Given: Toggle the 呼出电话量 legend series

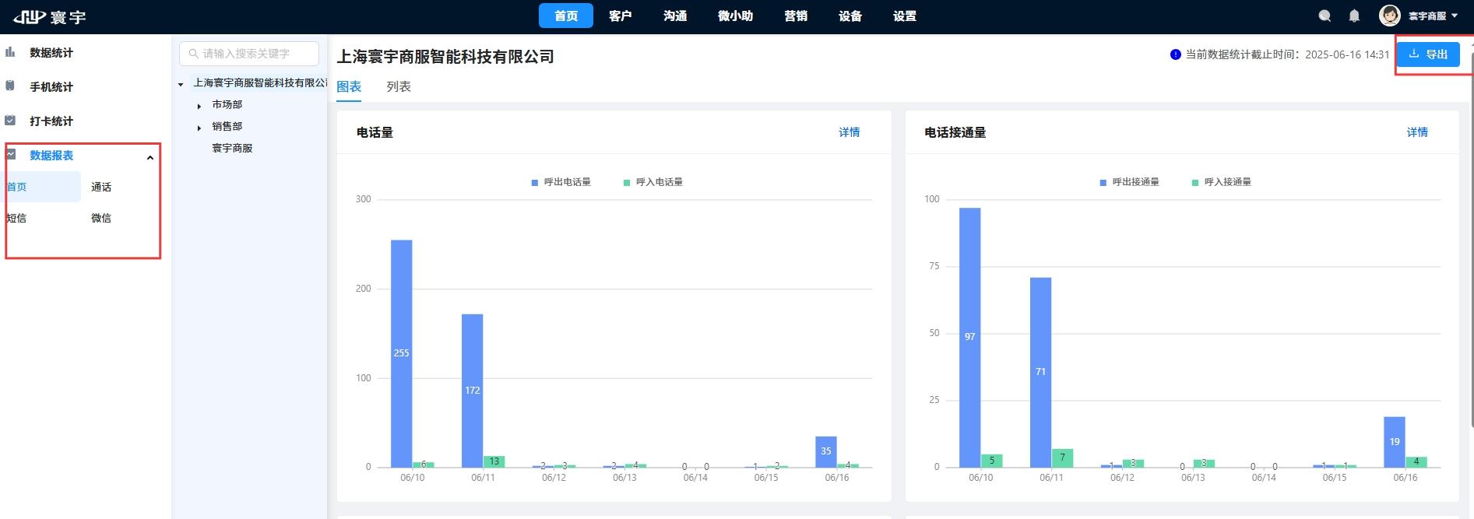Looking at the screenshot, I should click(561, 182).
